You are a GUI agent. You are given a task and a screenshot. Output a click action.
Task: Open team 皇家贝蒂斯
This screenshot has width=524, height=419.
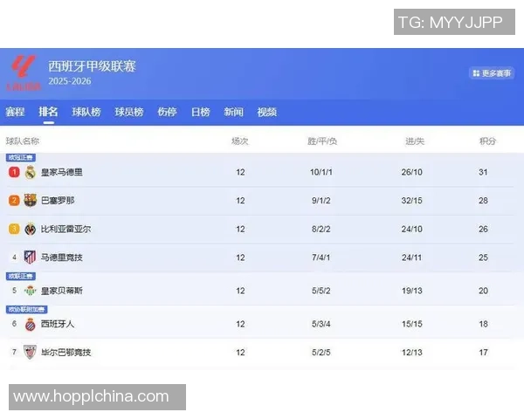[62, 291]
